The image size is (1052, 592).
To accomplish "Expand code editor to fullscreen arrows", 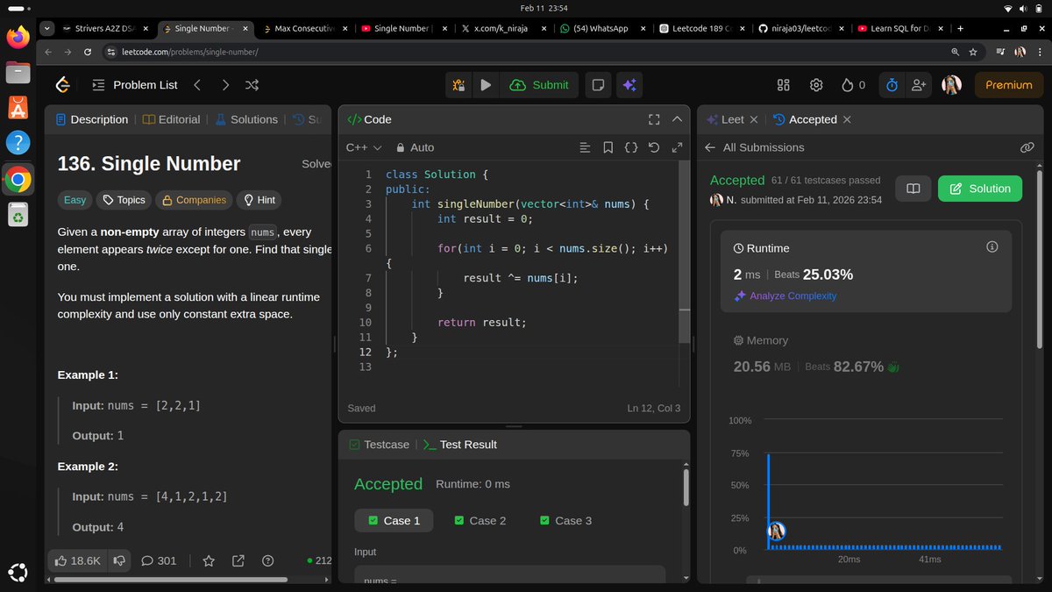I will pyautogui.click(x=677, y=147).
